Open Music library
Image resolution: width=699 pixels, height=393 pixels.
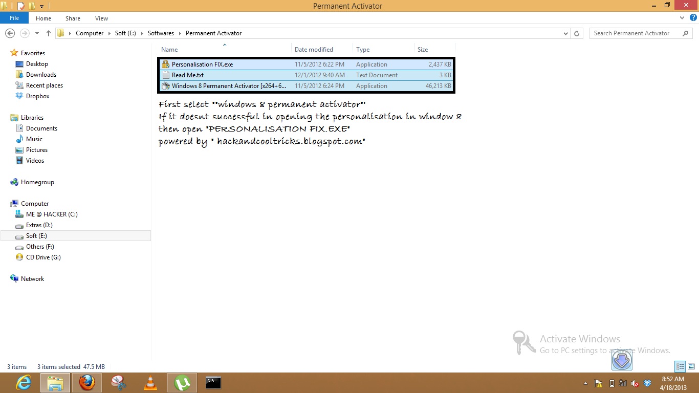pyautogui.click(x=34, y=139)
